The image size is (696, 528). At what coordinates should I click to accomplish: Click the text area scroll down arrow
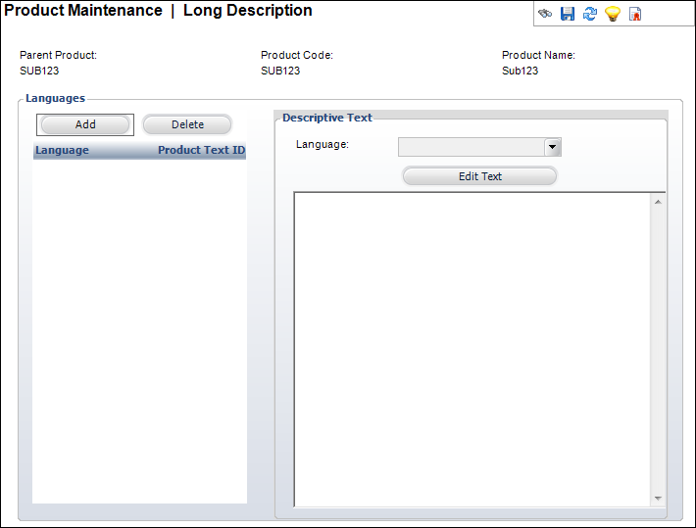tap(658, 498)
